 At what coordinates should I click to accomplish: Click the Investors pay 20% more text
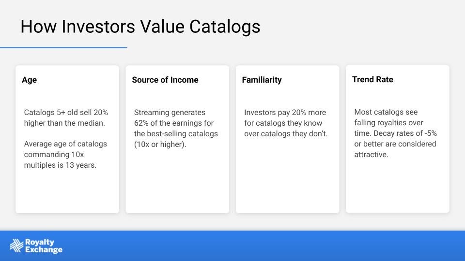click(x=286, y=123)
